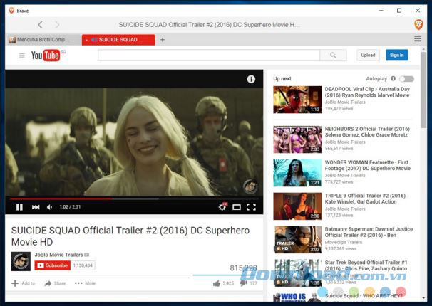Click the JoBlo channel watermark in video
This screenshot has height=306, width=432.
(250, 186)
